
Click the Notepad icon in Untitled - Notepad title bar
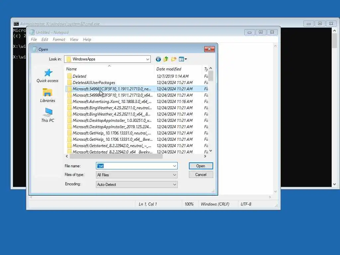[x=32, y=32]
